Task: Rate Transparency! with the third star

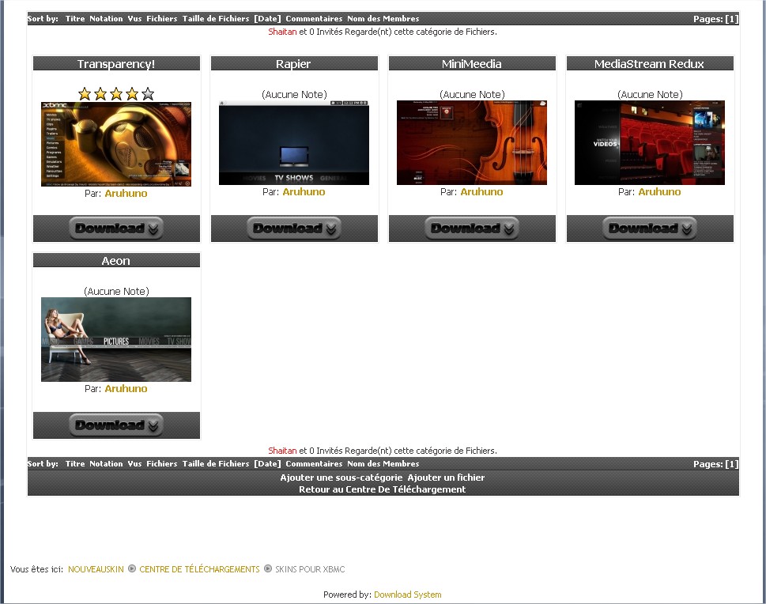Action: pos(116,94)
